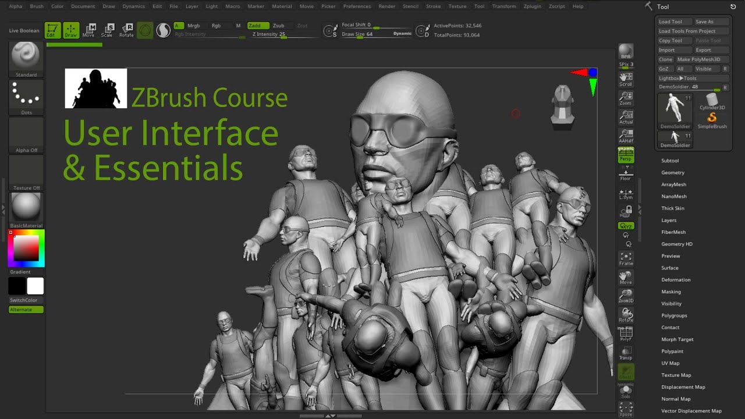Click the lock icon in right shelf

tap(626, 211)
